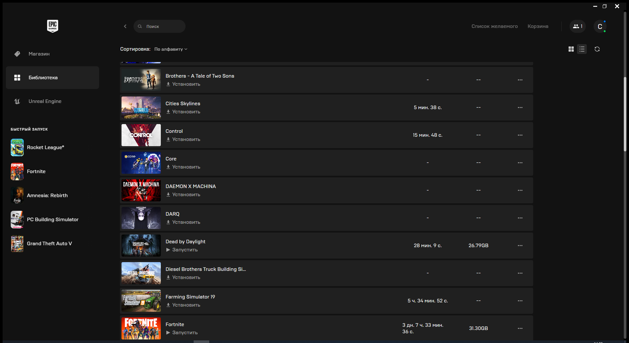Image resolution: width=629 pixels, height=343 pixels.
Task: Click the vertical scrollbar thumb
Action: coord(625,114)
